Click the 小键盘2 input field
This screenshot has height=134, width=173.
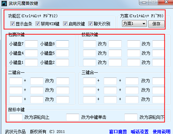[62, 62]
